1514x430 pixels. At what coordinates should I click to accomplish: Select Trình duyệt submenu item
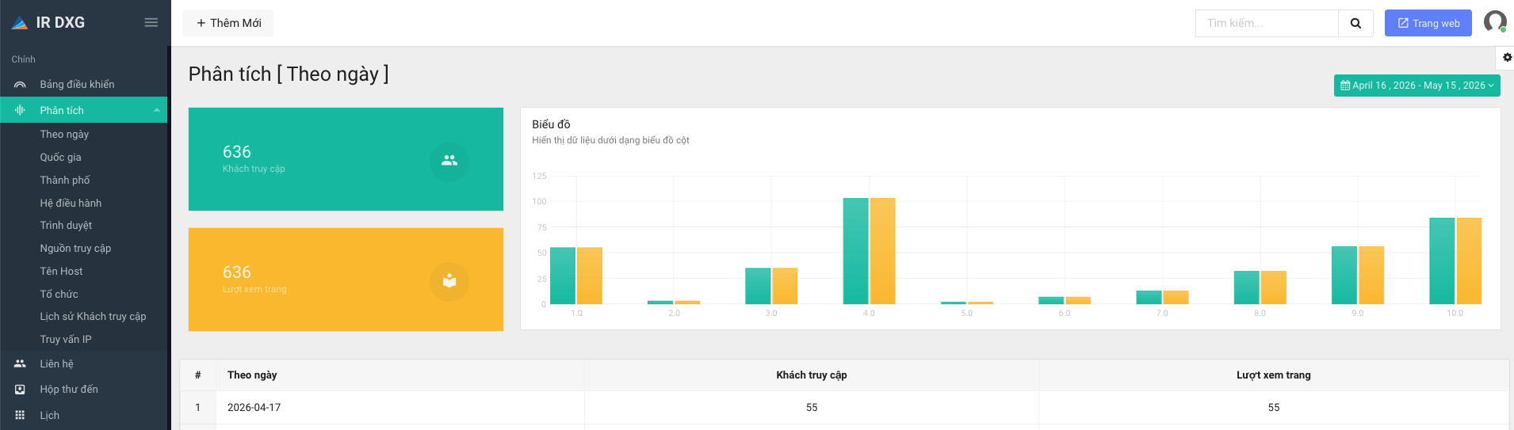click(66, 226)
